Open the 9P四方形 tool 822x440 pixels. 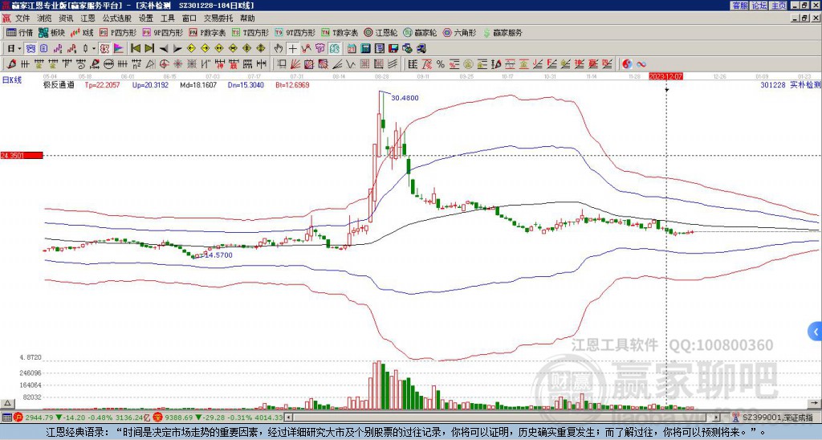coord(162,32)
